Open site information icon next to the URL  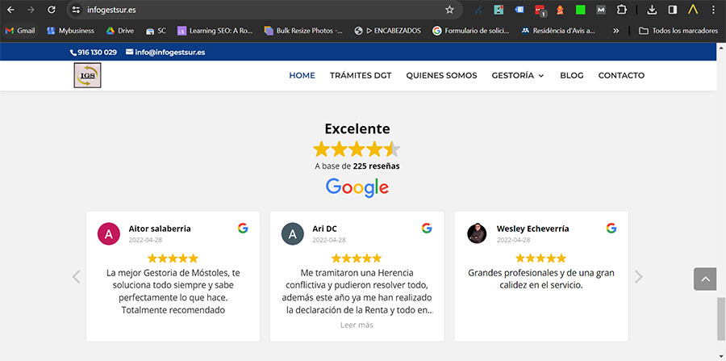click(76, 10)
